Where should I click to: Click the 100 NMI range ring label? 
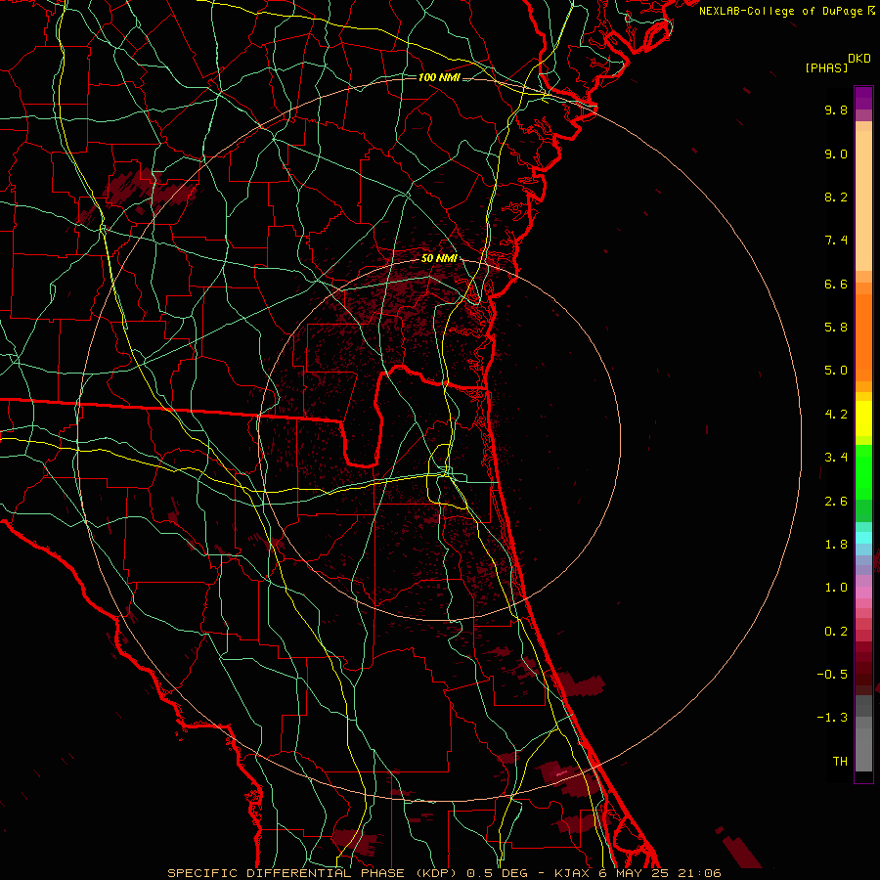point(439,77)
